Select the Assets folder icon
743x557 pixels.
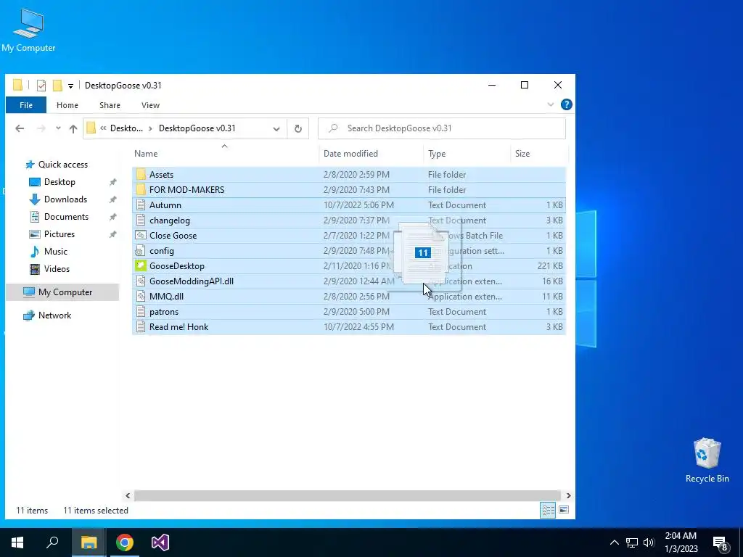(140, 174)
